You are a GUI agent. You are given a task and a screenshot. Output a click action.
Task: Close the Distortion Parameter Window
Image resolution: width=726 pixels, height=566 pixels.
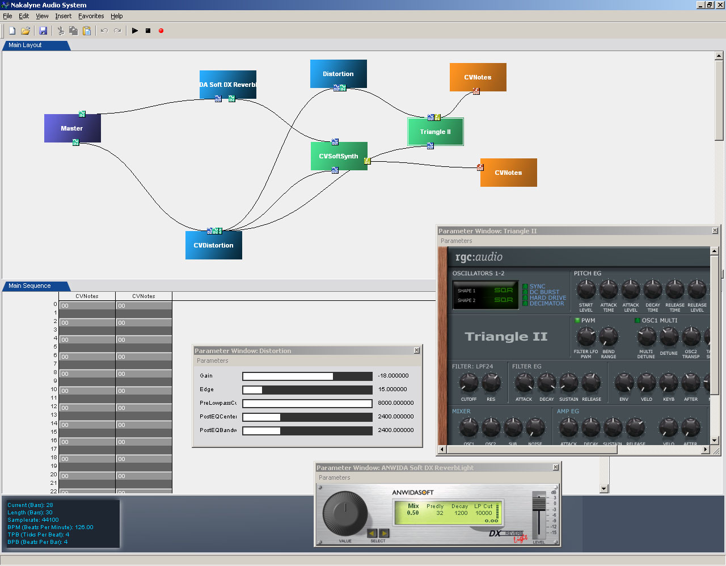coord(417,350)
